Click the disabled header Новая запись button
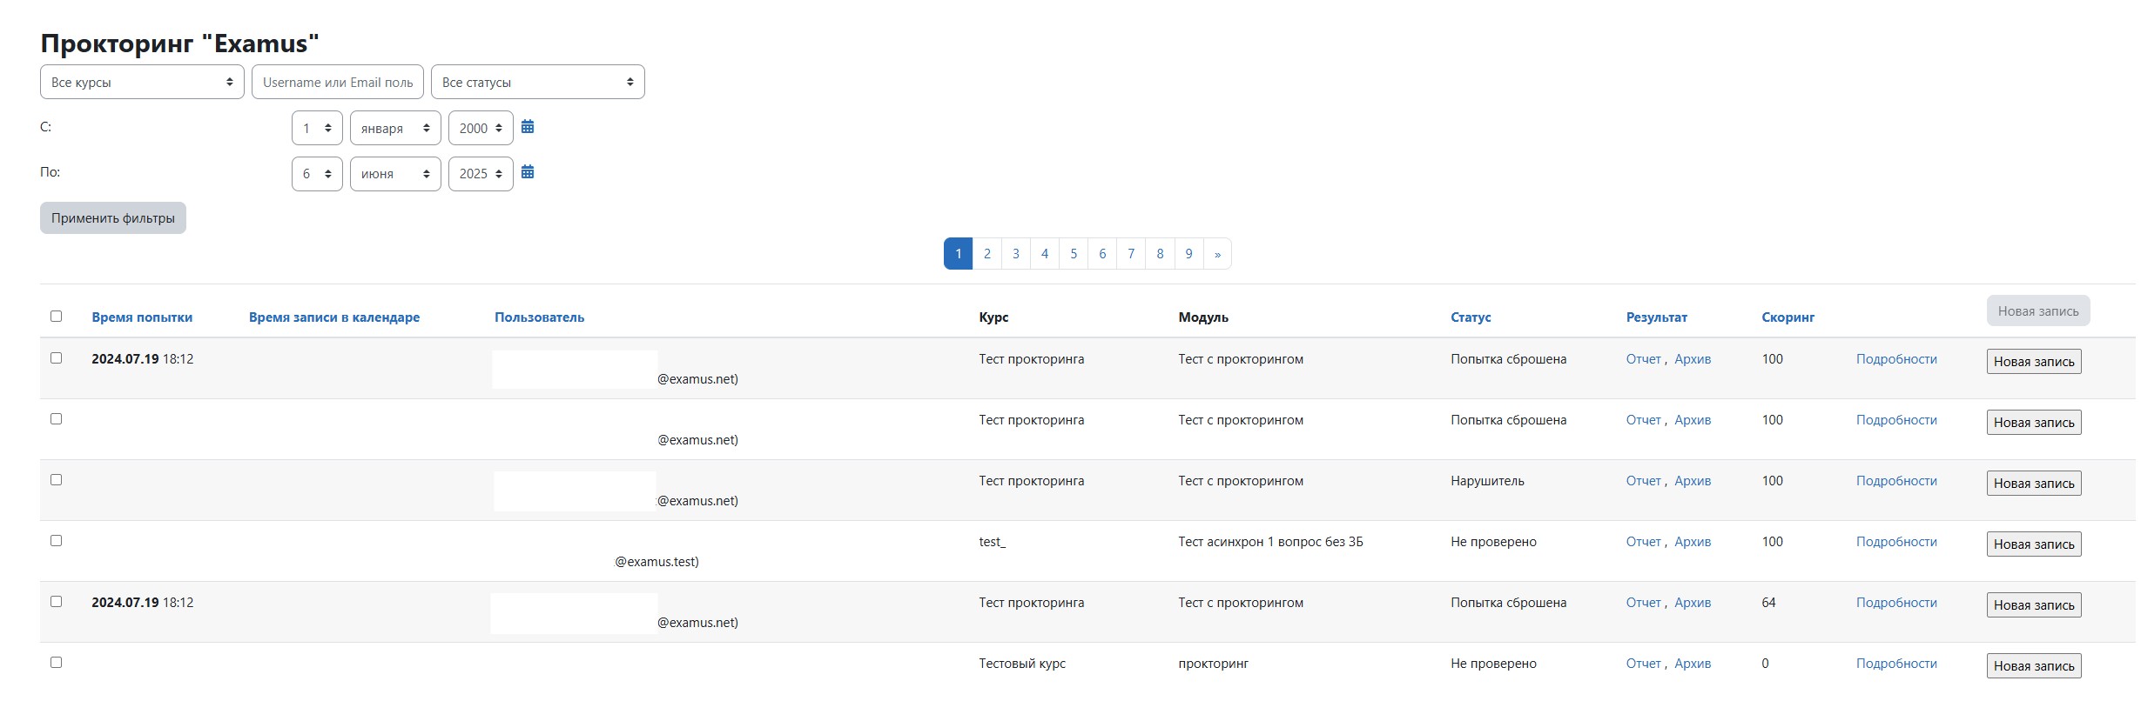The image size is (2141, 701). coord(2038,310)
